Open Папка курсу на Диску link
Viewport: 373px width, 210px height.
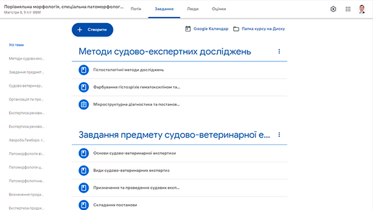263,29
